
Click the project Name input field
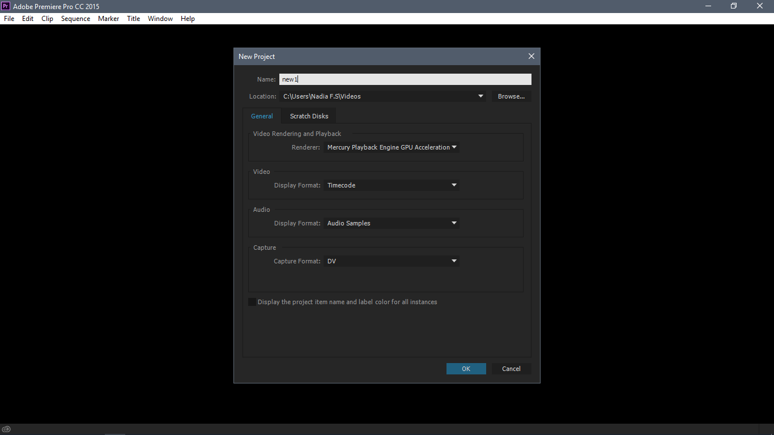click(x=405, y=79)
